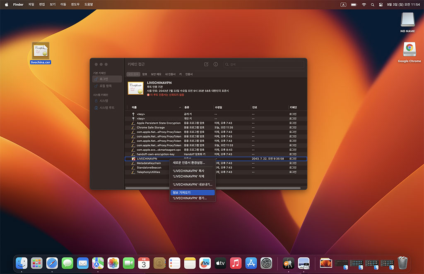Sort list by 종류 column header
424x274 pixels.
tap(198, 107)
